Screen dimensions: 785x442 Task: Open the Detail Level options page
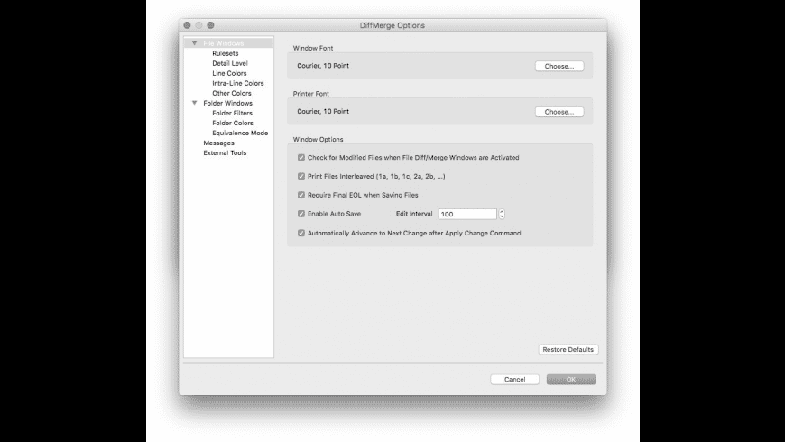(230, 63)
